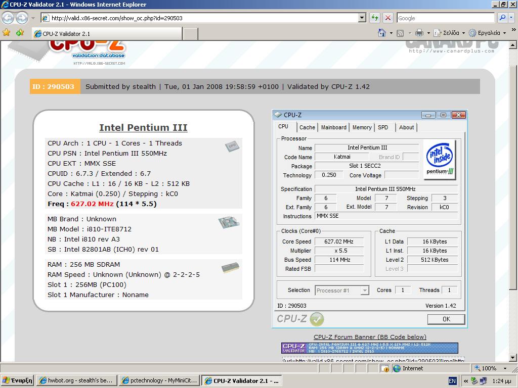Viewport: 518px width, 388px height.
Task: Click the Print icon in the toolbar
Action: tap(419, 33)
